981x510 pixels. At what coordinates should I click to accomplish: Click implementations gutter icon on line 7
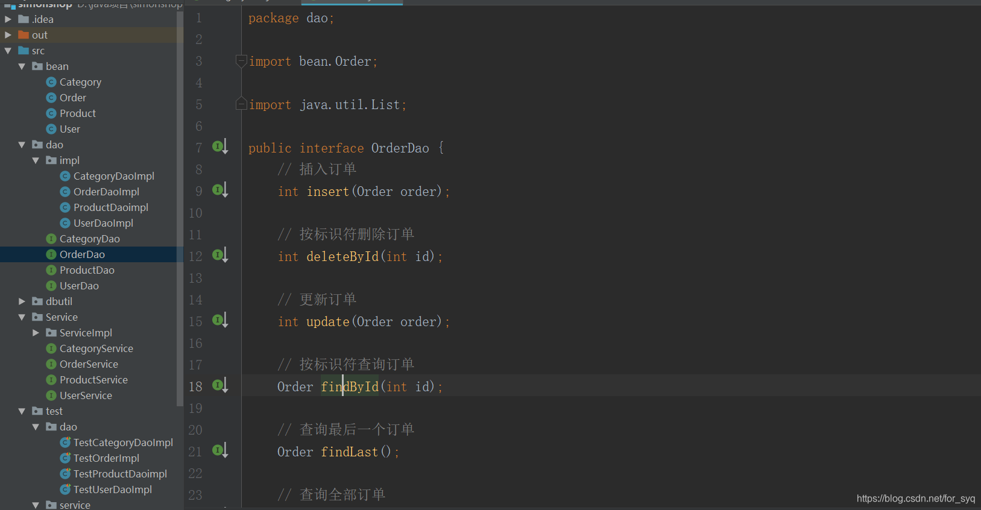[220, 146]
